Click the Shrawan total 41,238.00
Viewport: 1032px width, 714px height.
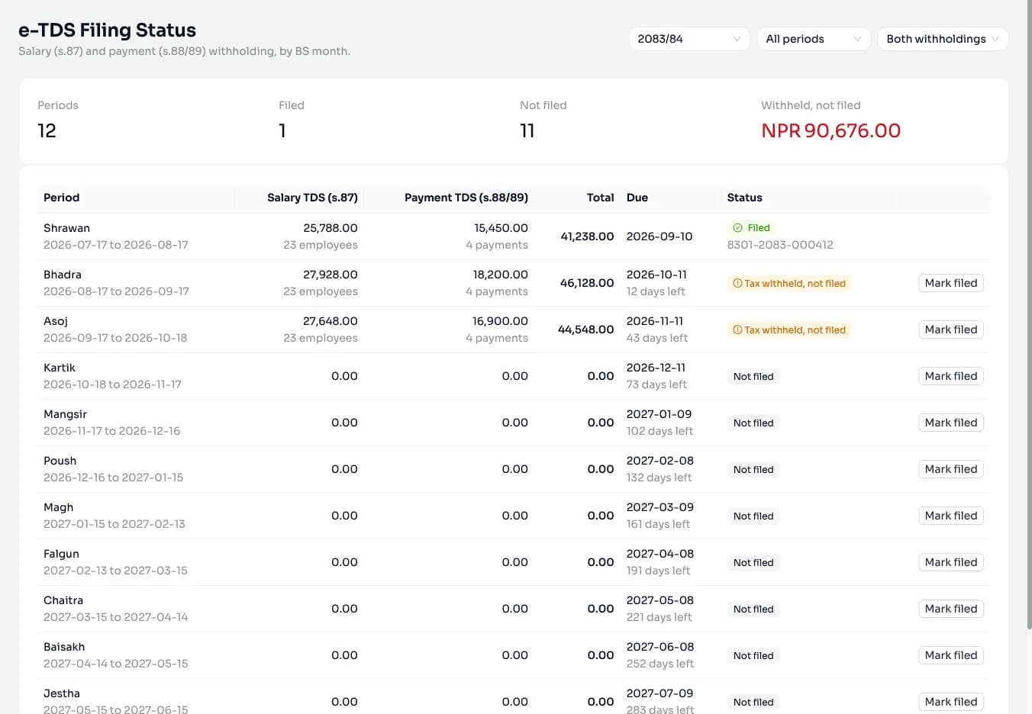pos(587,236)
